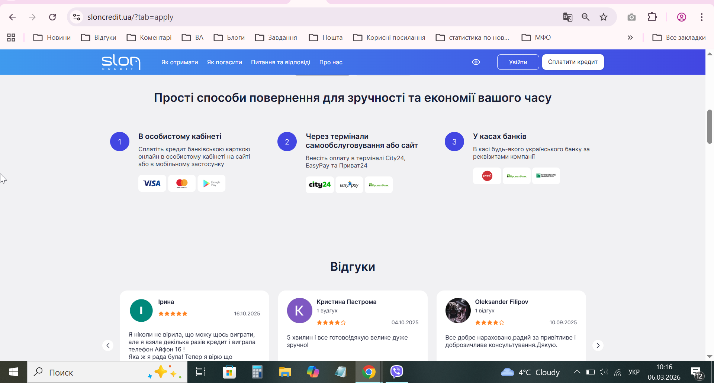The image size is (714, 383).
Task: Click Ірина's review avatar
Action: [x=141, y=311]
